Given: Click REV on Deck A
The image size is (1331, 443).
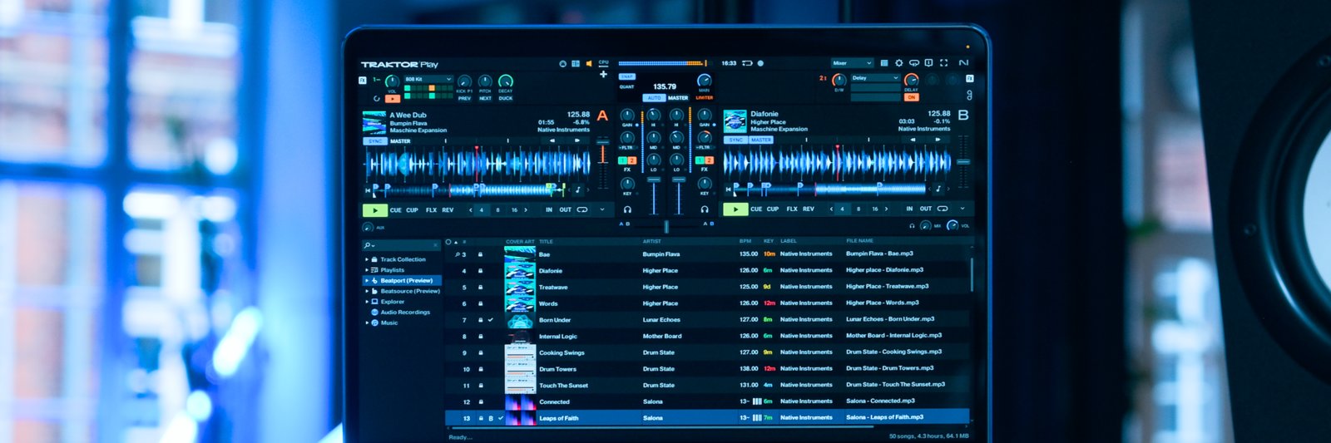Looking at the screenshot, I should point(448,210).
